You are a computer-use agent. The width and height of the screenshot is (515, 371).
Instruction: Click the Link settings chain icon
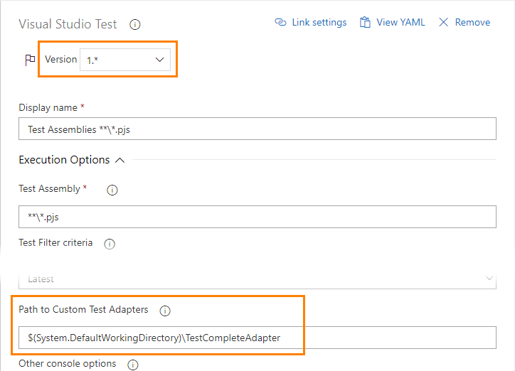tap(280, 23)
